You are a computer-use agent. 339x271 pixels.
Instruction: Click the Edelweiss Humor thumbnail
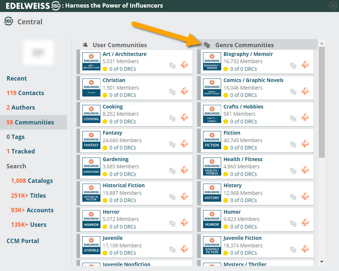pos(212,219)
